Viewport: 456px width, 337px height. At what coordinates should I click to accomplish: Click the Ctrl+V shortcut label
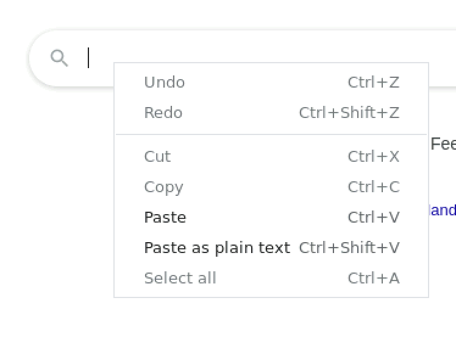pos(373,217)
